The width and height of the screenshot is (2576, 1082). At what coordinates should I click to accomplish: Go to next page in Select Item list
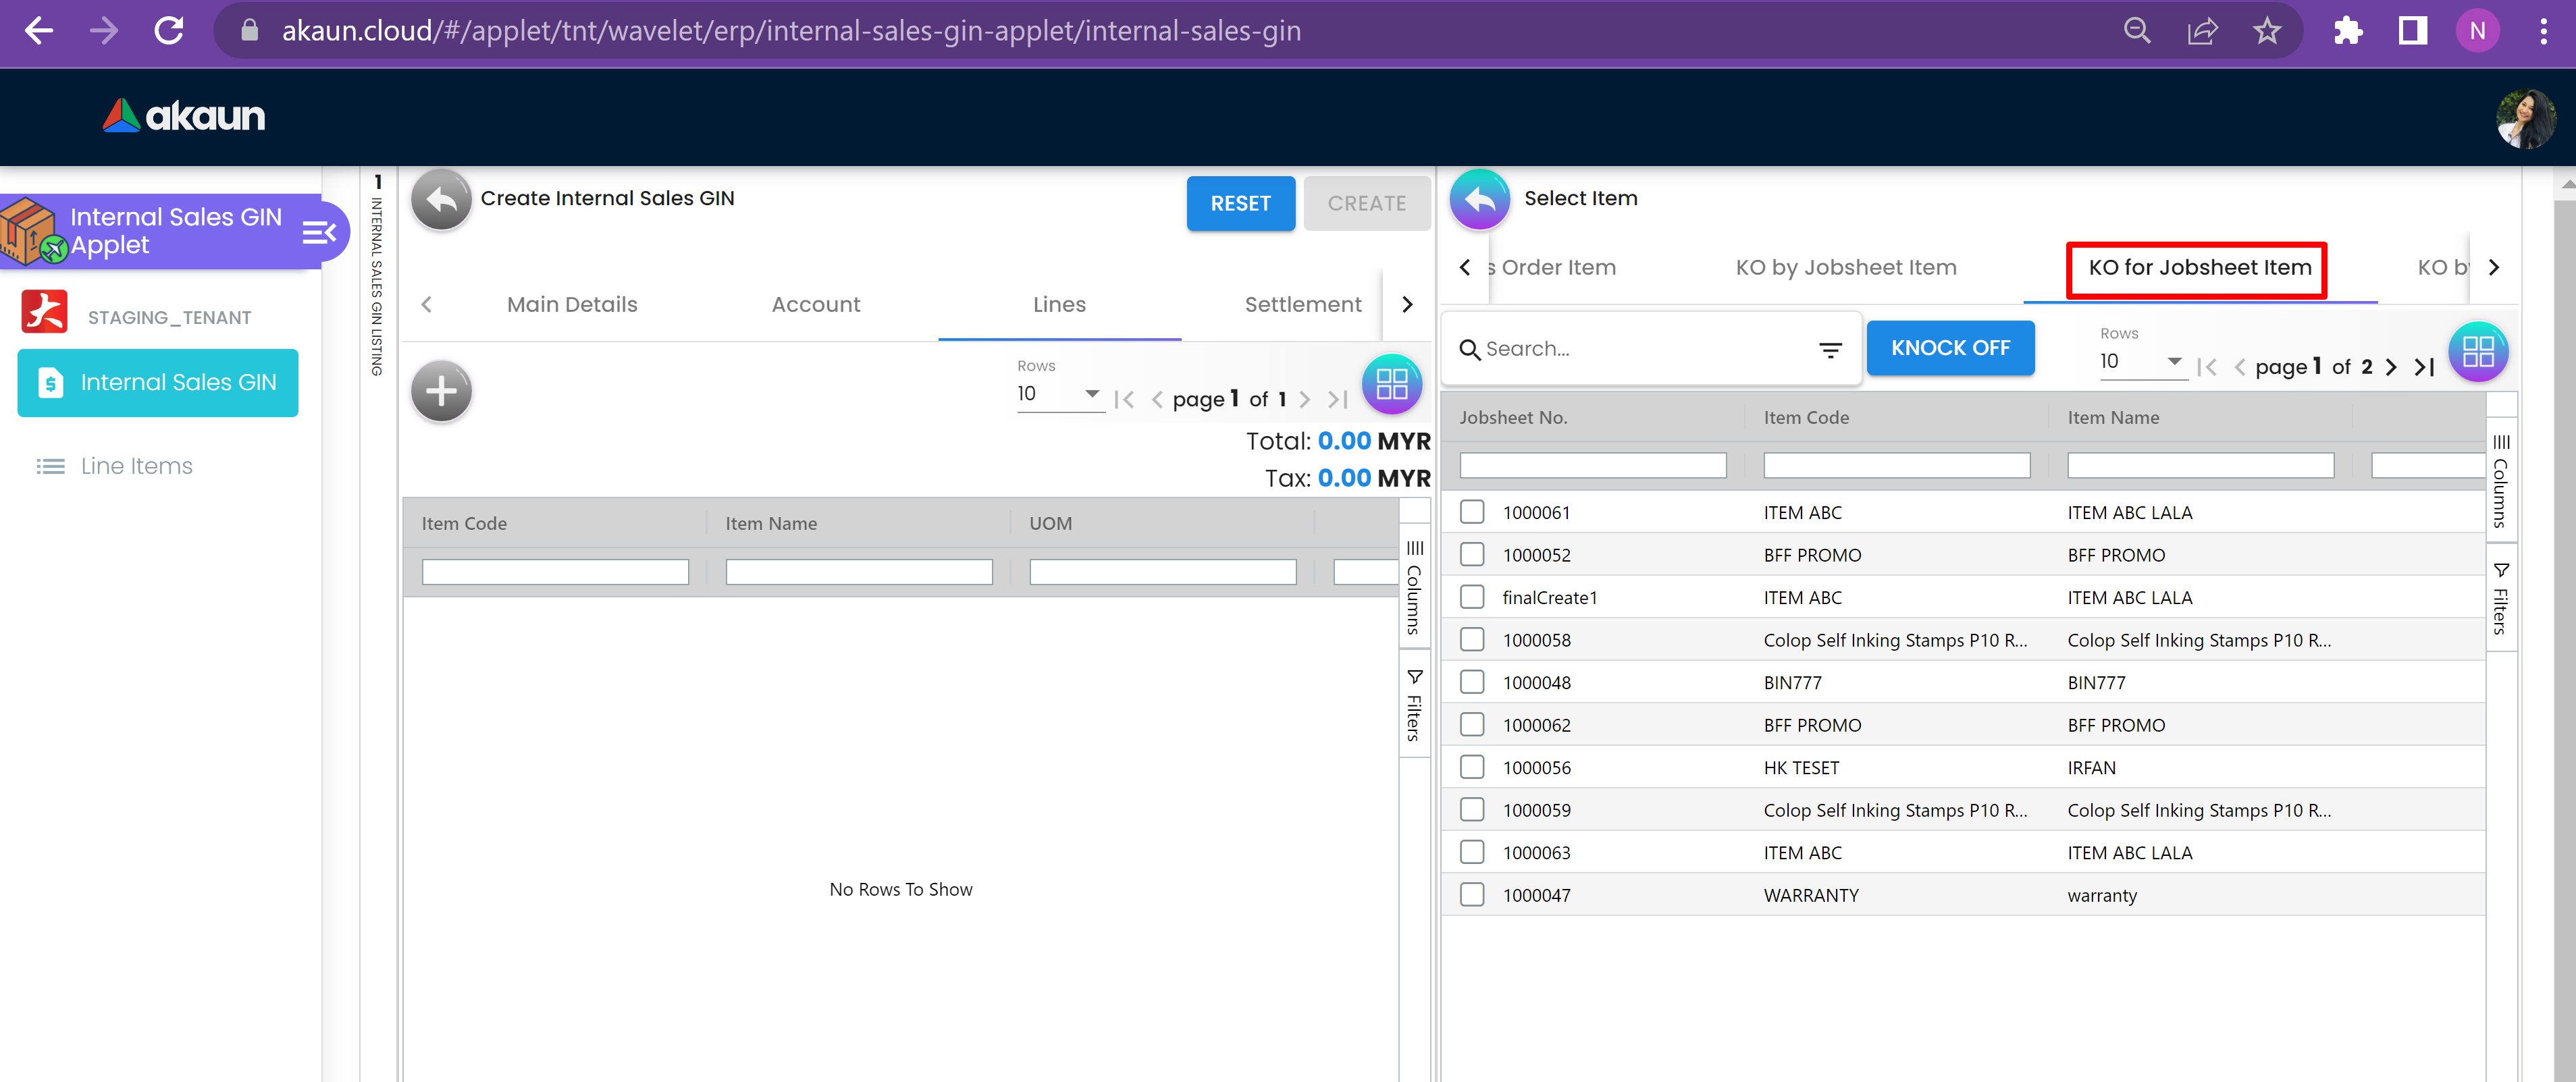(x=2391, y=367)
